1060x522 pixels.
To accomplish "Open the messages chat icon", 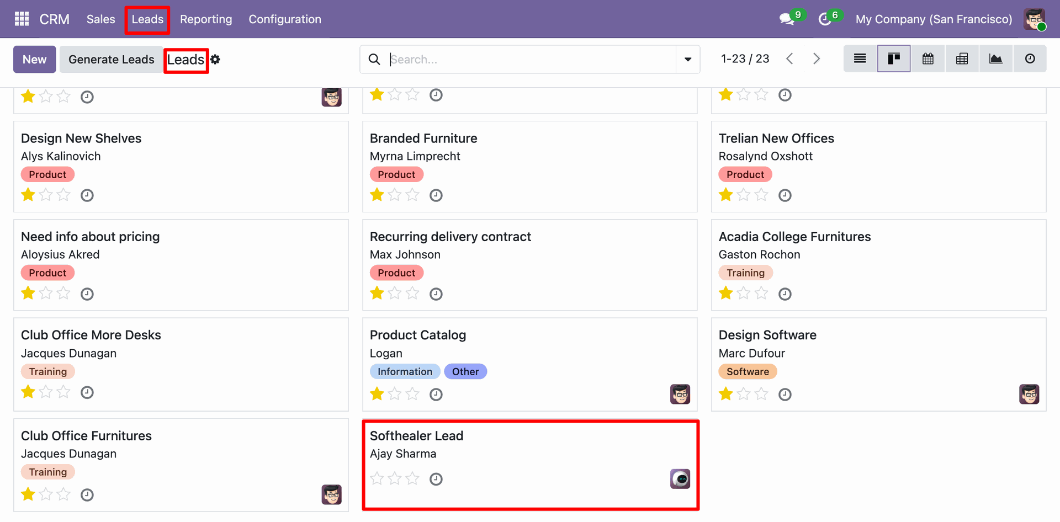I will [x=787, y=19].
